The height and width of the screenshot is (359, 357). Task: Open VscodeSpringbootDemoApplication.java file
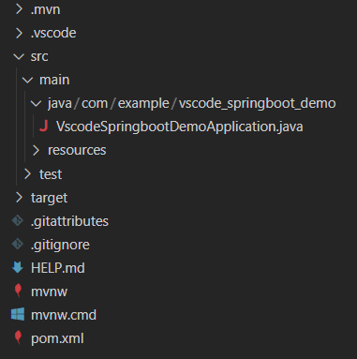[x=179, y=127]
